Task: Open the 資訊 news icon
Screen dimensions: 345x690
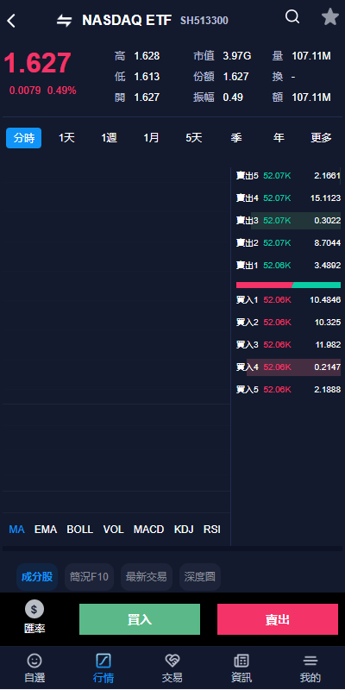Action: click(x=241, y=661)
